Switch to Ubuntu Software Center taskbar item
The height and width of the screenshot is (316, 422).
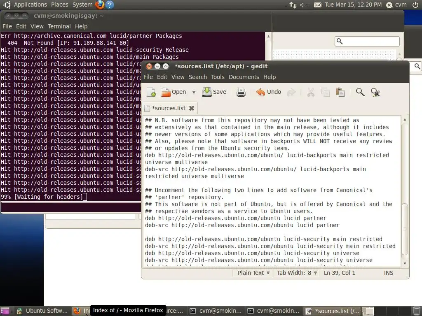pyautogui.click(x=42, y=311)
